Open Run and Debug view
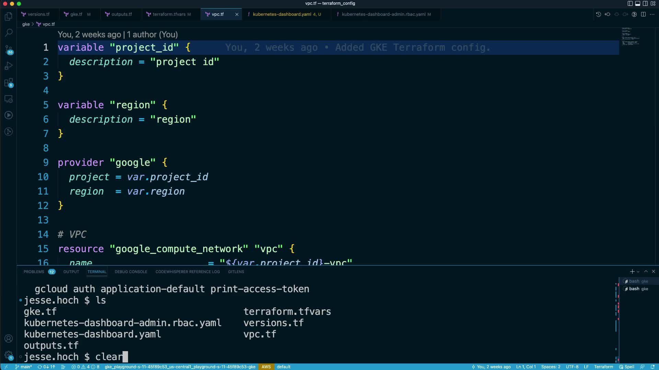Image resolution: width=659 pixels, height=370 pixels. point(9,66)
